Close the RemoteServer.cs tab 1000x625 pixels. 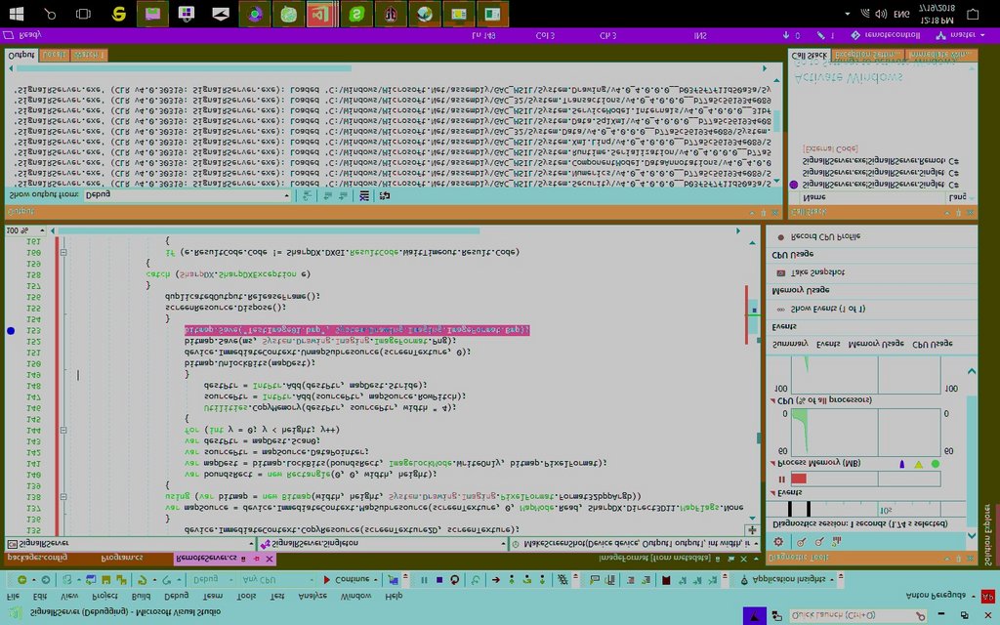(270, 559)
